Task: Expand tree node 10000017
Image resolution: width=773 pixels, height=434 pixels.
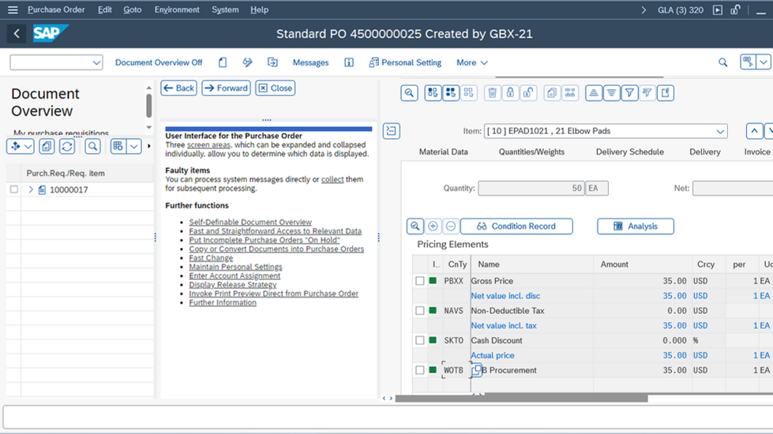Action: pos(31,189)
